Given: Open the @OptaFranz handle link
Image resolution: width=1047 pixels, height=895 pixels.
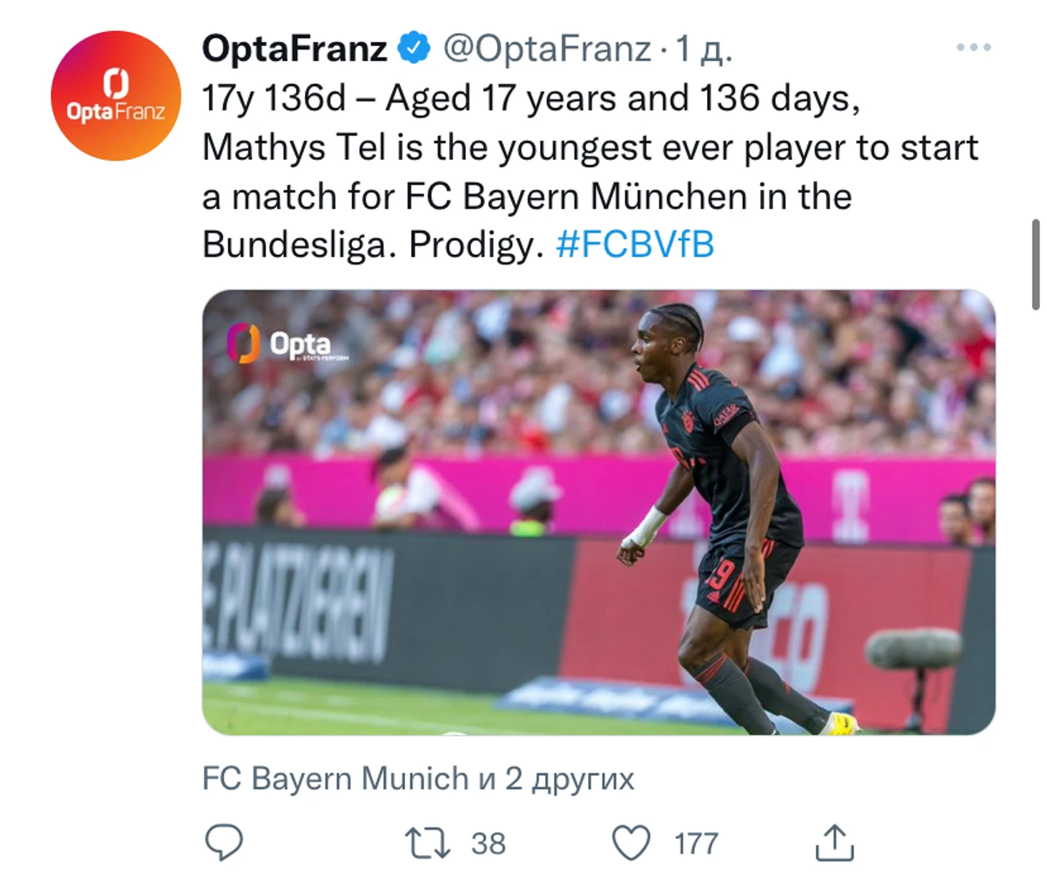Looking at the screenshot, I should [x=547, y=49].
